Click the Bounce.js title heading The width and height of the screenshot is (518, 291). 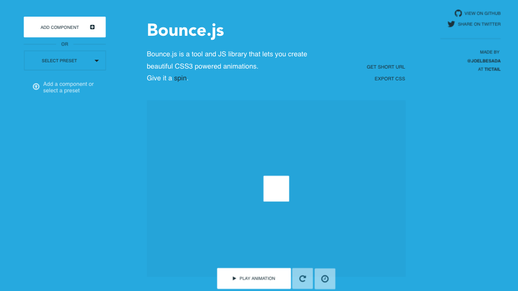coord(185,30)
